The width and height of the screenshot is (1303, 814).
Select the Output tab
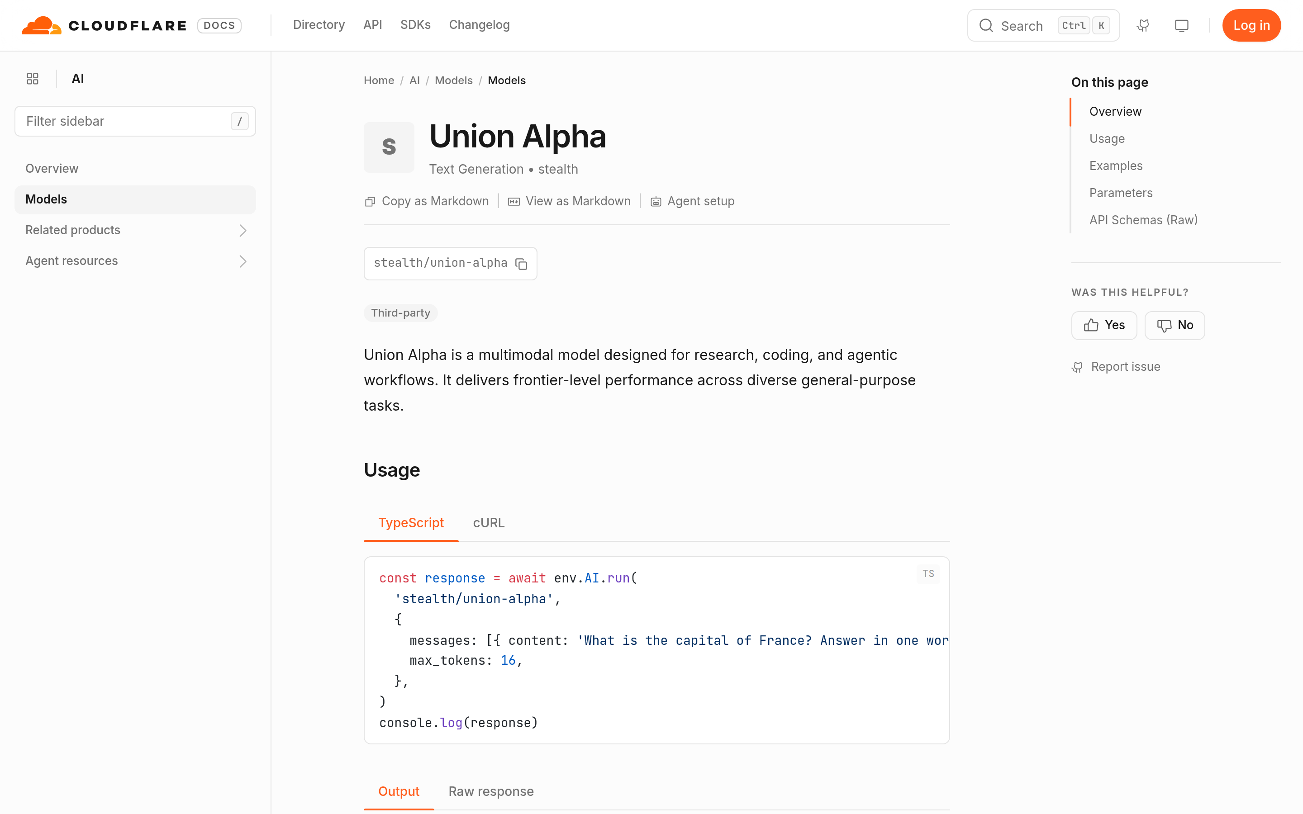pos(399,791)
